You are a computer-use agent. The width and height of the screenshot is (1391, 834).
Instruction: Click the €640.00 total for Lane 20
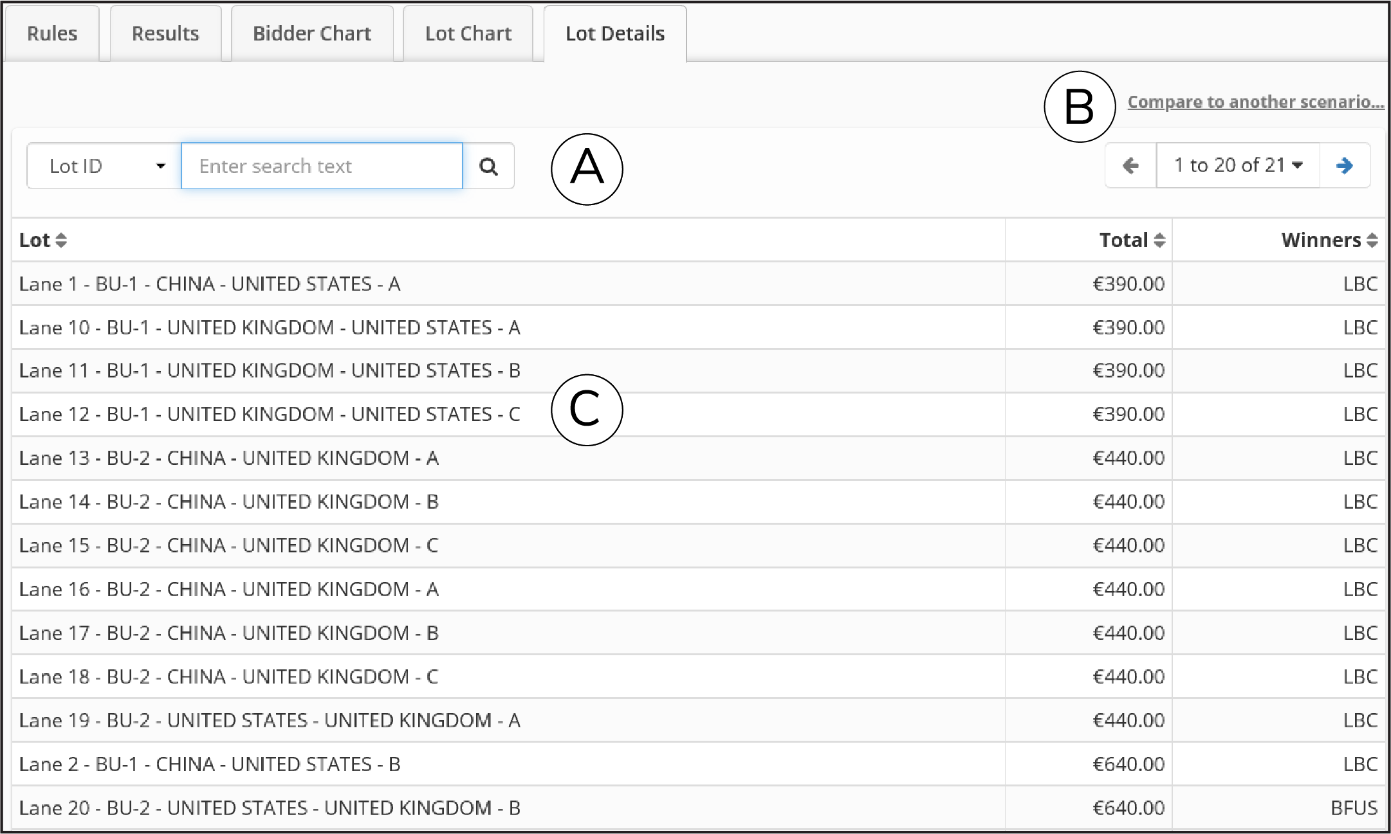click(x=1128, y=808)
